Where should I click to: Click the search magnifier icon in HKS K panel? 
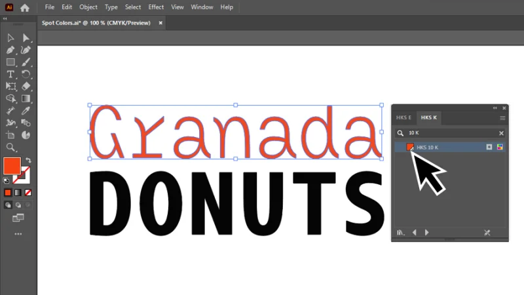tap(400, 133)
